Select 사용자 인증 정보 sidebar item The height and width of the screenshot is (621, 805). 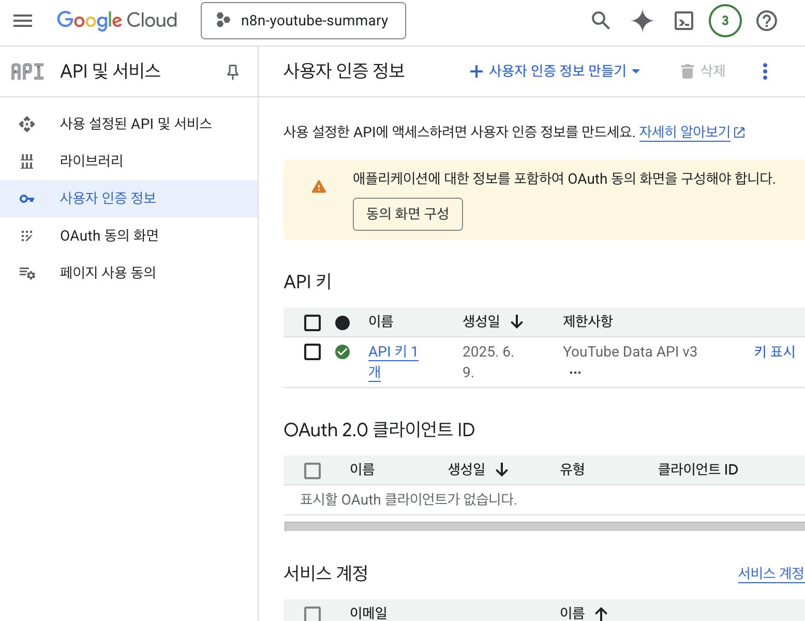[x=129, y=199]
